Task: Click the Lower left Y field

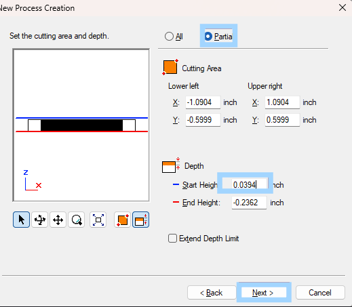Action: click(203, 120)
